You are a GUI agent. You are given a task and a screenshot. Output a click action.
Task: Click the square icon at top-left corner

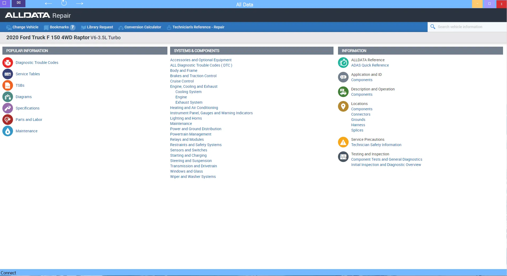point(5,3)
